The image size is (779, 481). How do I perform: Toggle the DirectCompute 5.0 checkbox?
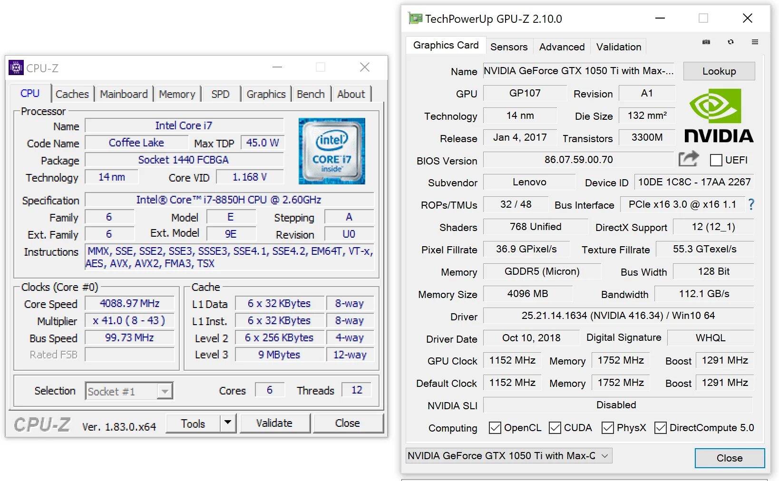click(x=661, y=428)
